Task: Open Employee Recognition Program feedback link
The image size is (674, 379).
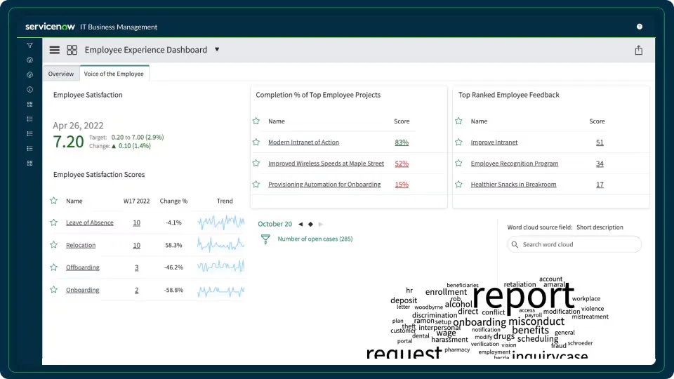Action: click(515, 164)
